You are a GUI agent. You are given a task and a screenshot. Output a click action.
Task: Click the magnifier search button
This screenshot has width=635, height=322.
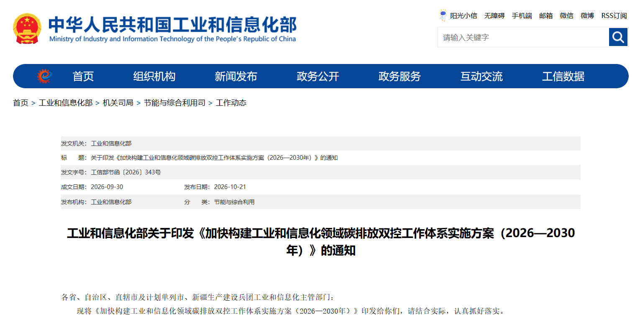pos(618,37)
